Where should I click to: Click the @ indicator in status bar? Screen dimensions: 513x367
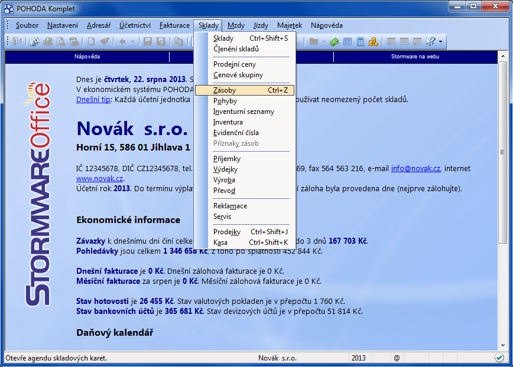[397, 358]
